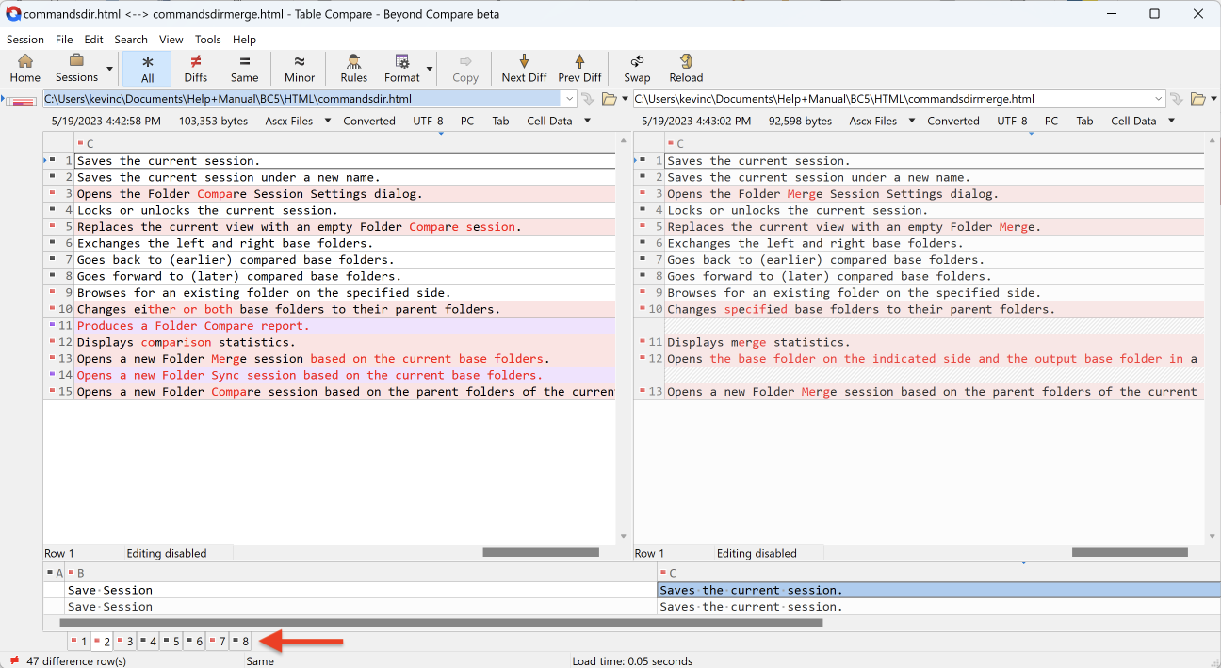Viewport: 1221px width, 668px height.
Task: Toggle the Diffs display filter
Action: coord(195,69)
